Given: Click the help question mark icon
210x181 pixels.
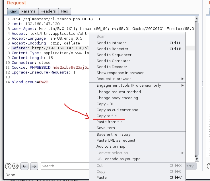Looking at the screenshot, I should 8,166.
